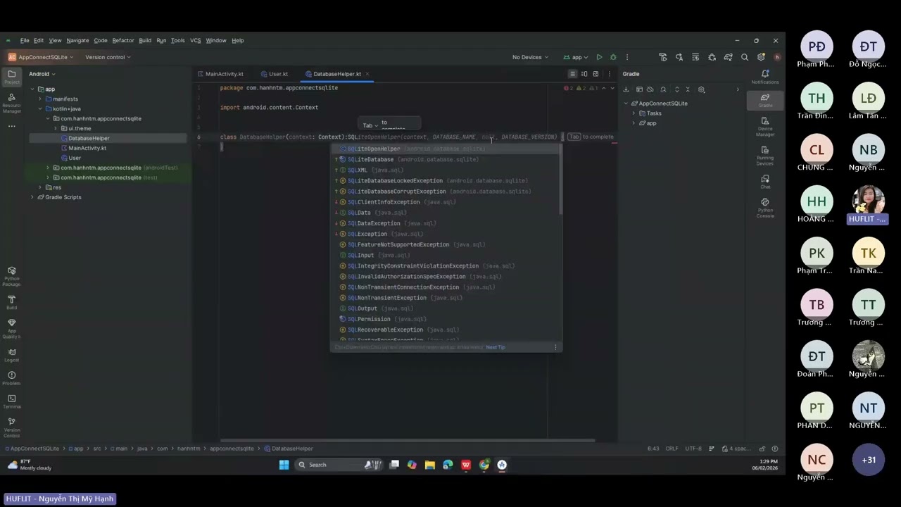Collapse the app module tree node
This screenshot has height=507, width=901.
(x=32, y=89)
